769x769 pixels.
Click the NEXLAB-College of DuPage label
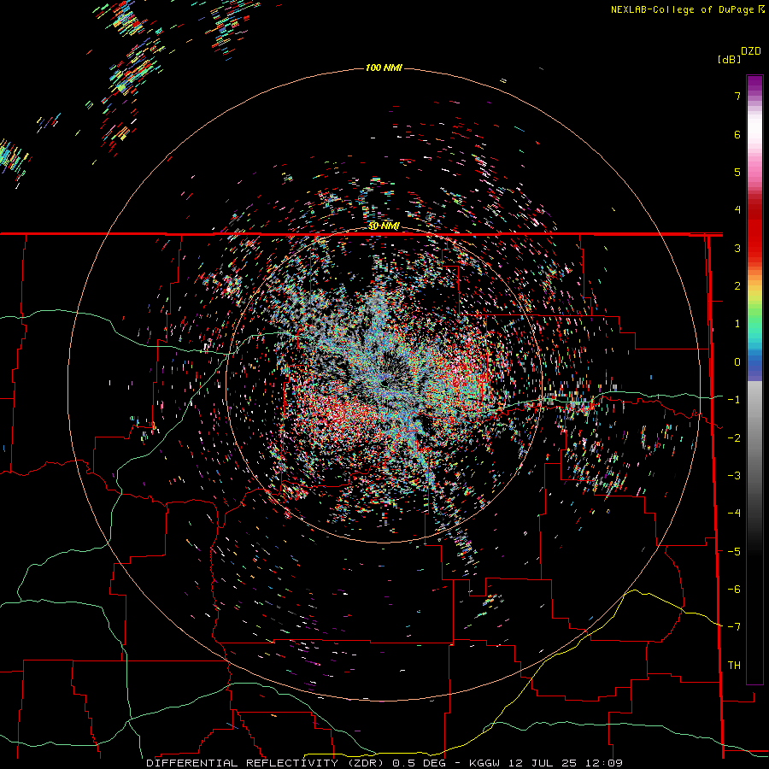point(687,9)
